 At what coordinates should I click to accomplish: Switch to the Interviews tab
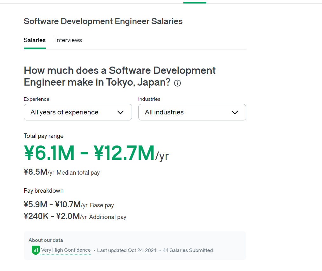tap(68, 40)
